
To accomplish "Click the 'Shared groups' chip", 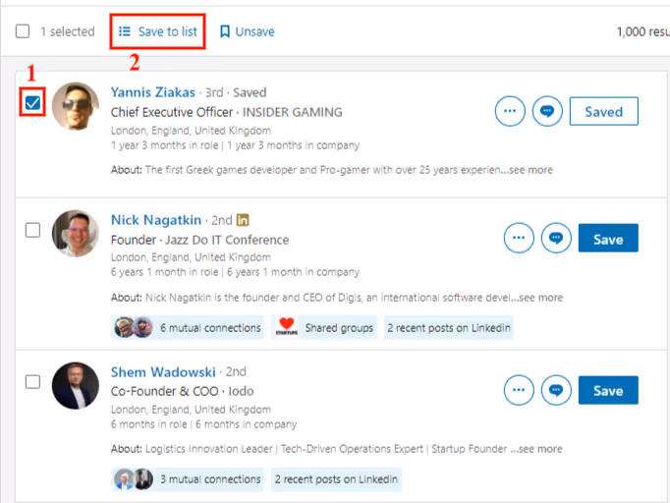I will (324, 328).
